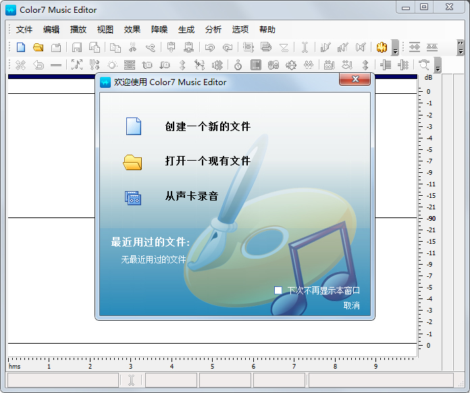
Task: Click the magnifier zoom icon in second toolbar
Action: pos(424,65)
